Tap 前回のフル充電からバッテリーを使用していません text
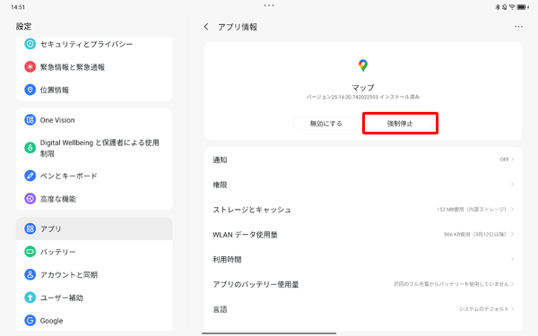The width and height of the screenshot is (538, 336). (451, 284)
